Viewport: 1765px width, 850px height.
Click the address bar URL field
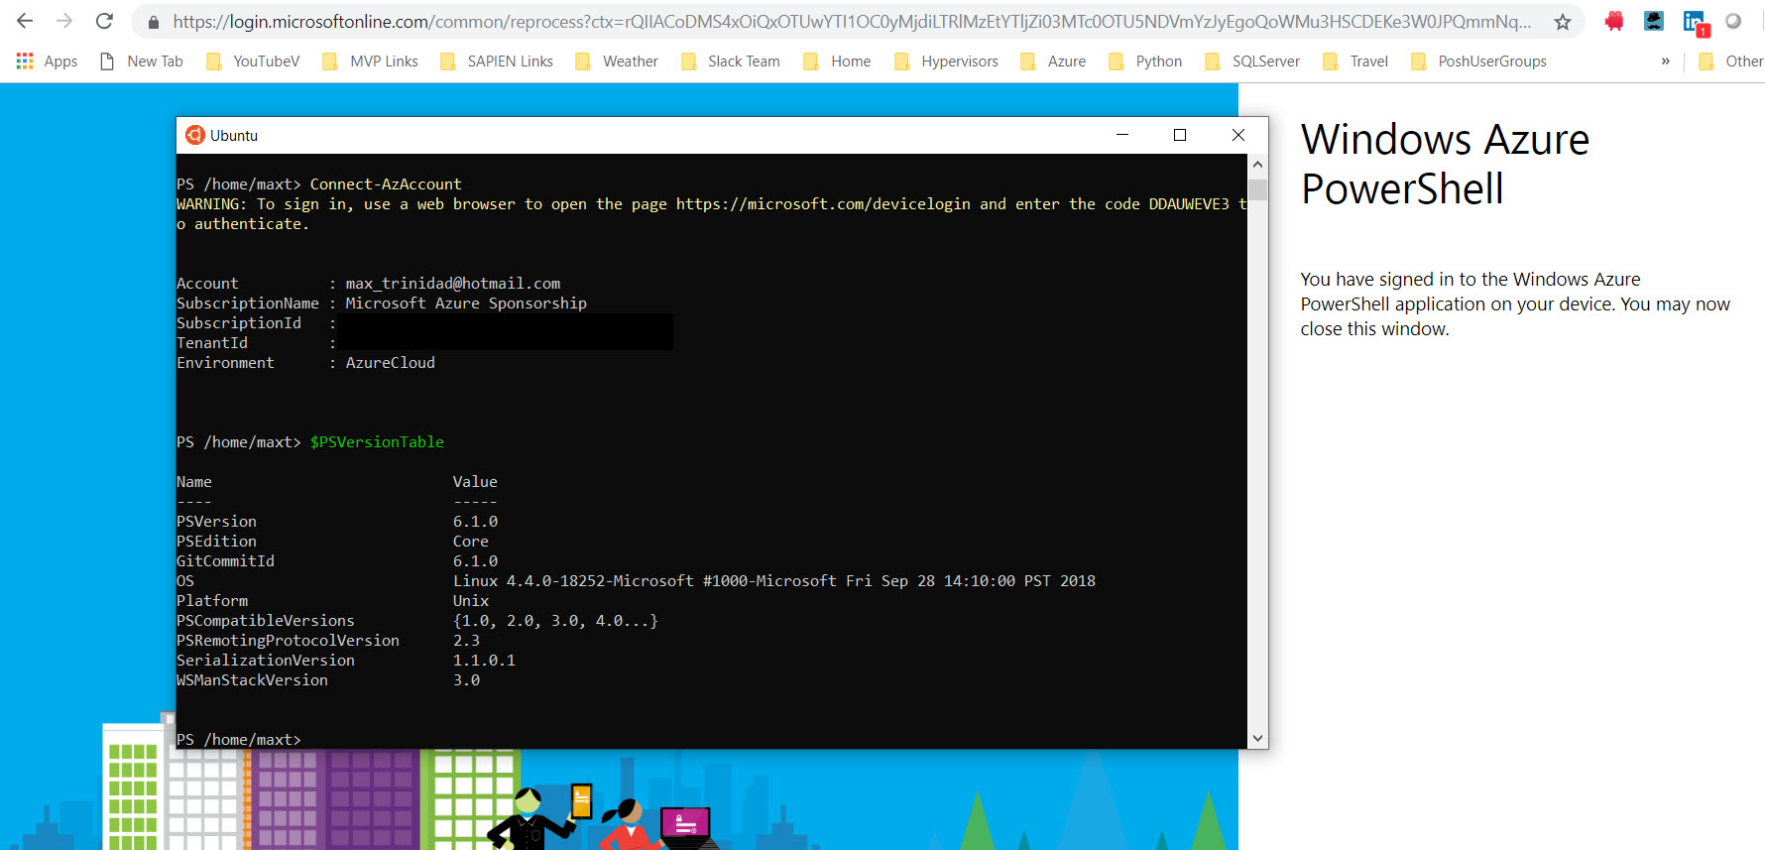pos(851,22)
